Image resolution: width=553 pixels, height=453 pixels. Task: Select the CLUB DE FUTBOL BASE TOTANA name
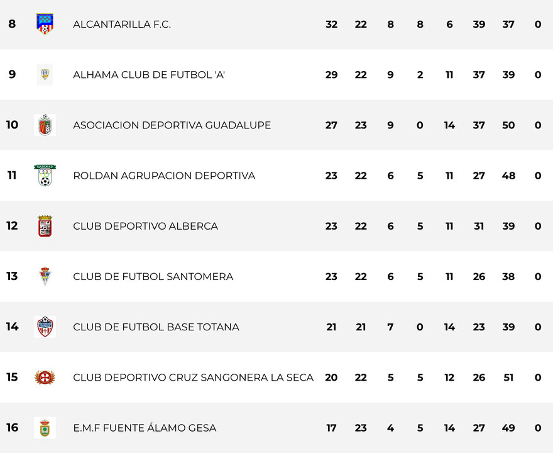coord(156,327)
